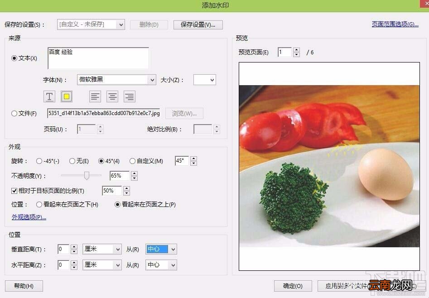
Task: Decrease the custom rotation angle
Action: pyautogui.click(x=194, y=163)
